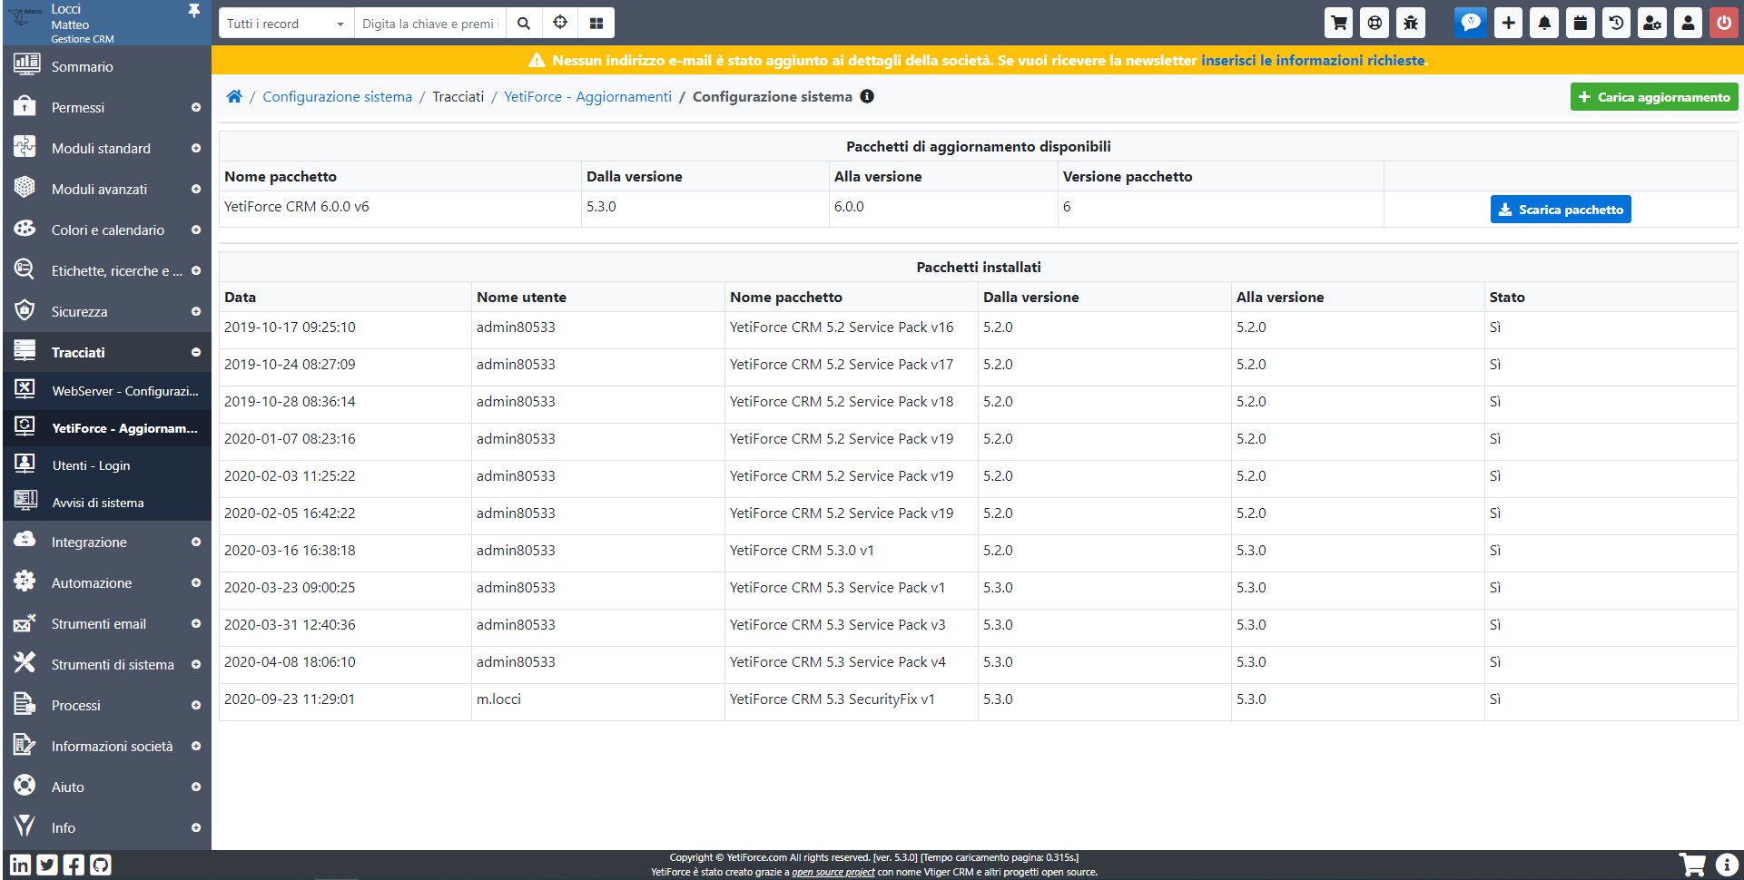Expand the Integrazione menu
This screenshot has height=880, width=1744.
(107, 542)
